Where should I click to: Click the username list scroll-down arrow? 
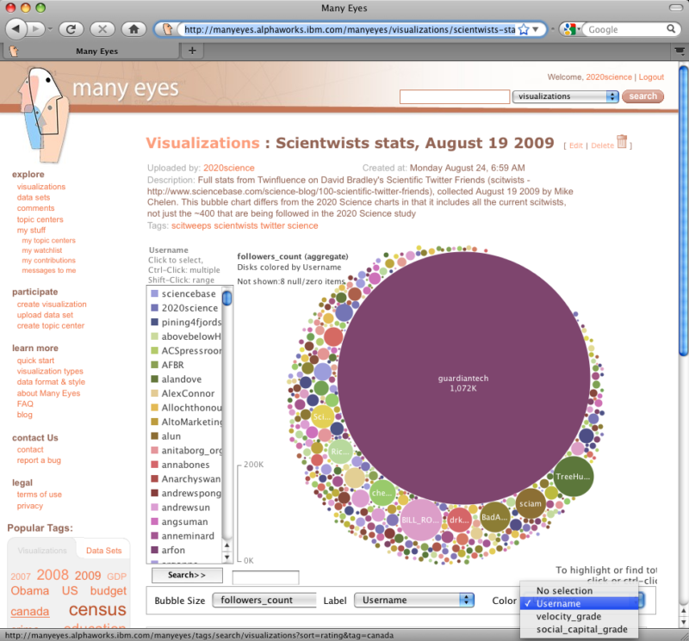pyautogui.click(x=227, y=558)
